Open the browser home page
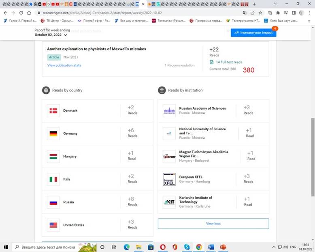The image size is (315, 252). 29,13
